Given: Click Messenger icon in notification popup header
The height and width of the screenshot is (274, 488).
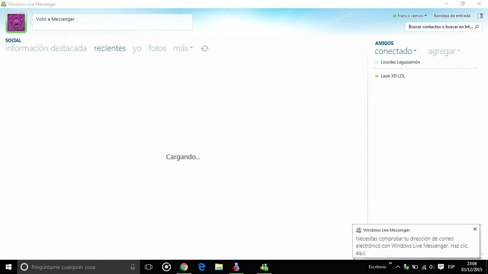Looking at the screenshot, I should pyautogui.click(x=359, y=230).
